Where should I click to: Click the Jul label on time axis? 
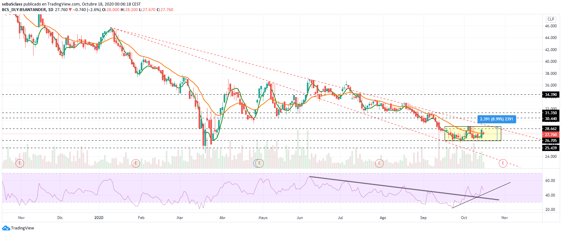[x=340, y=218]
